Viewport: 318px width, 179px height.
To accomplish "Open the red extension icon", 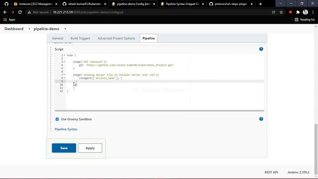I will tap(290, 12).
